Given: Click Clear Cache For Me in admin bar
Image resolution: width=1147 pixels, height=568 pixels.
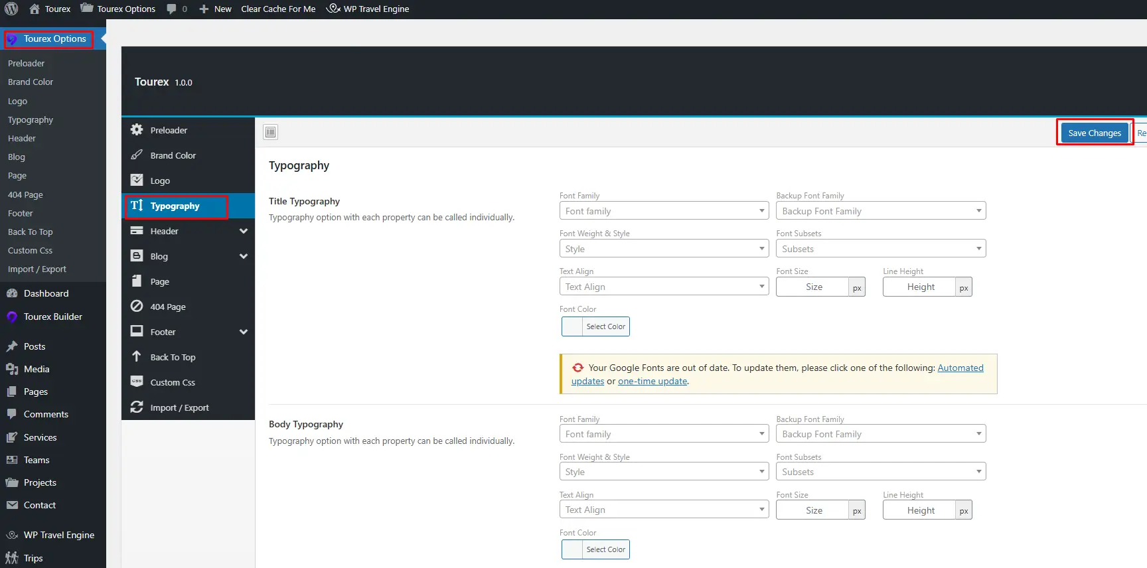Looking at the screenshot, I should [x=278, y=9].
